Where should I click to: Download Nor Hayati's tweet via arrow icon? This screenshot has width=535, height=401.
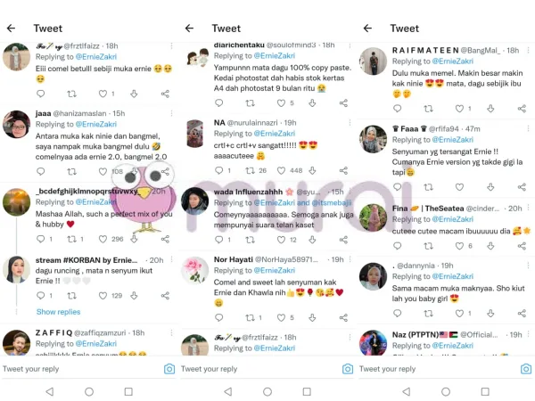click(x=312, y=318)
